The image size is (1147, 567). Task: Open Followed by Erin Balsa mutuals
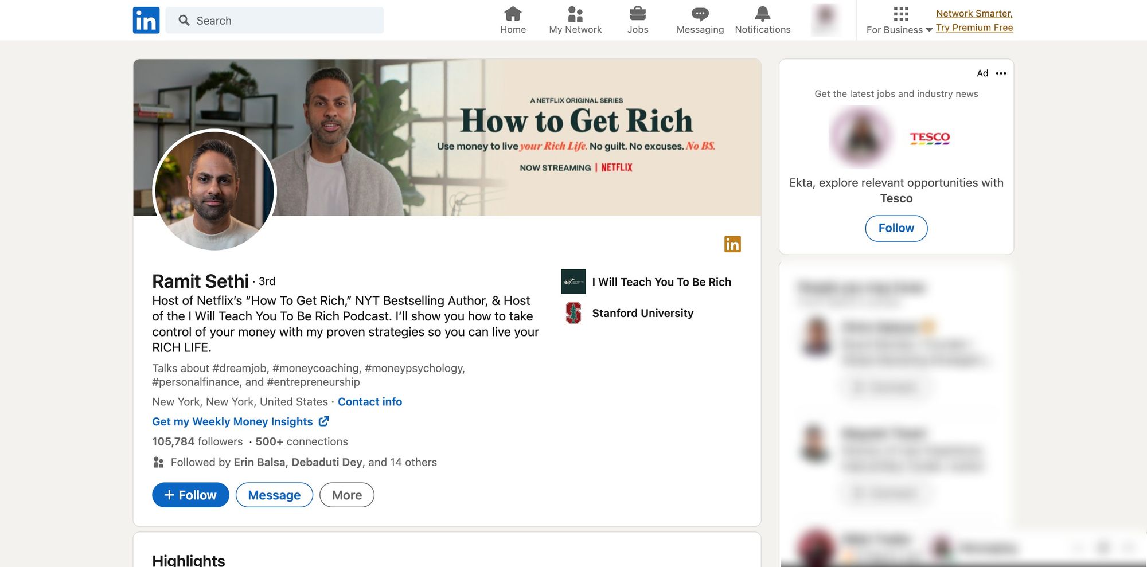pos(304,462)
